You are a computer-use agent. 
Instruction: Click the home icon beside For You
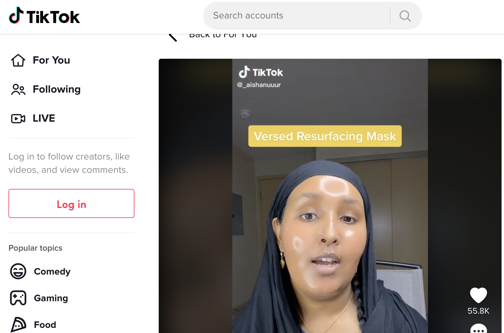18,60
